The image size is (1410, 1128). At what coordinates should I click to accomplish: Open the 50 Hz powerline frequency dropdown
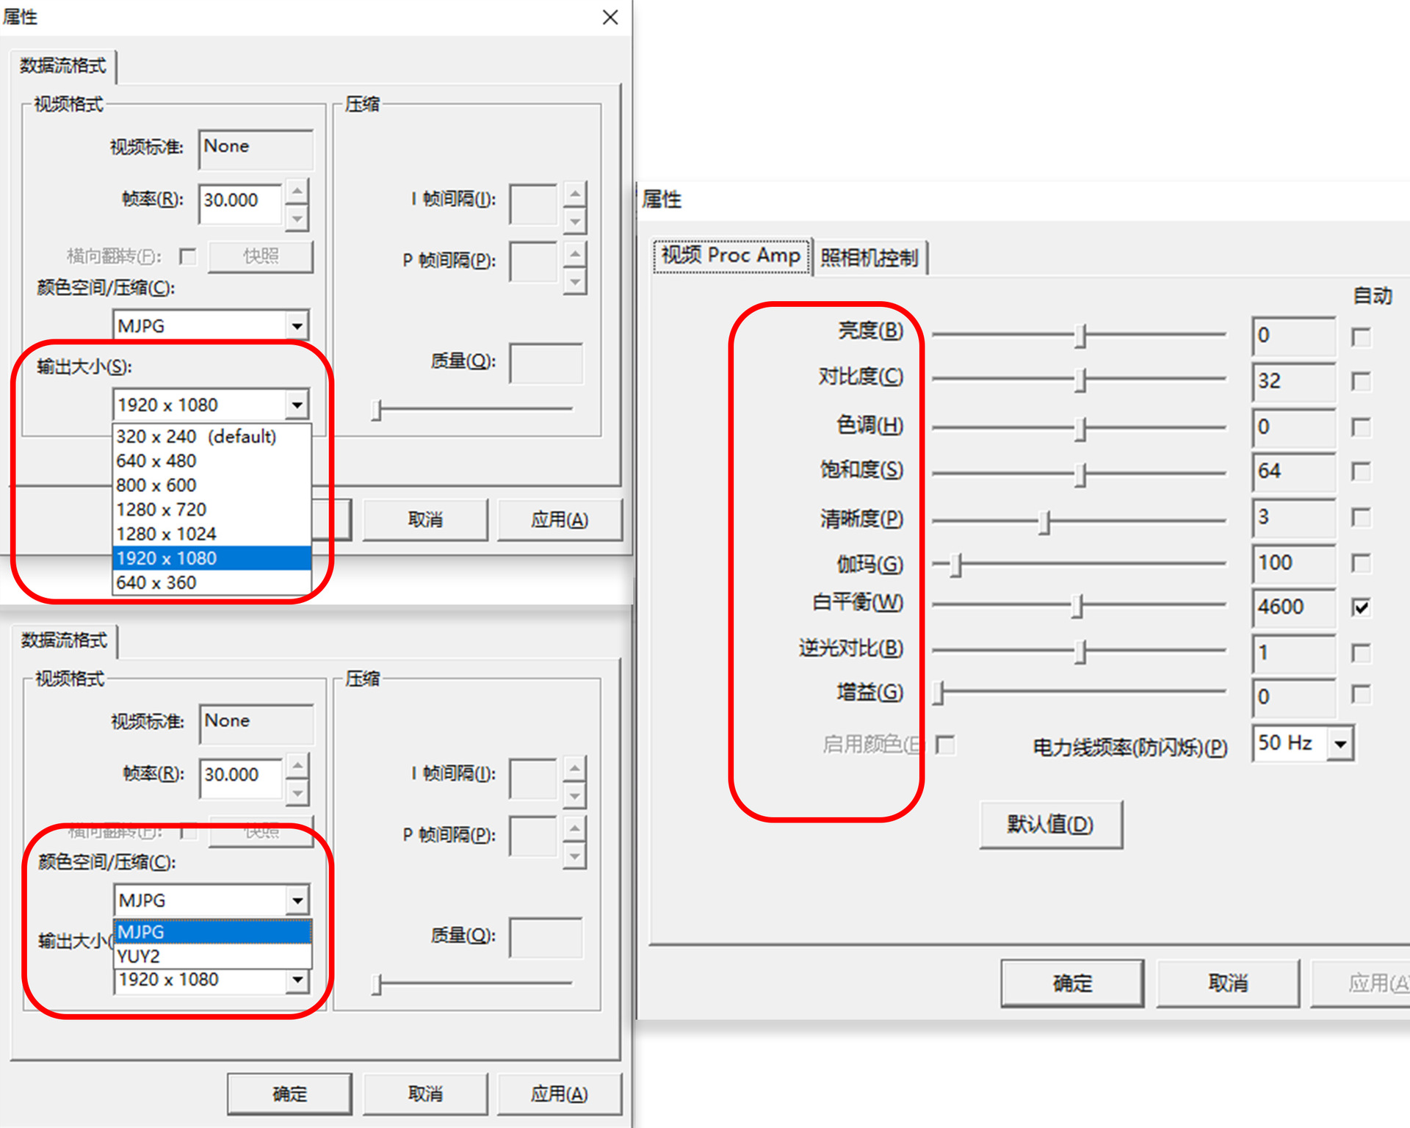click(1340, 744)
